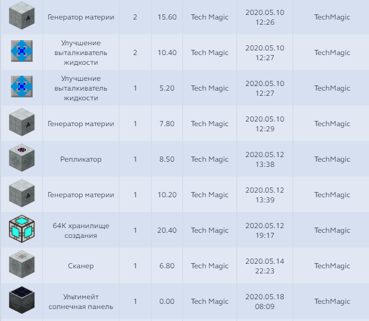Click quantity 1 in the Сканер row
The width and height of the screenshot is (369, 321).
pos(135,266)
